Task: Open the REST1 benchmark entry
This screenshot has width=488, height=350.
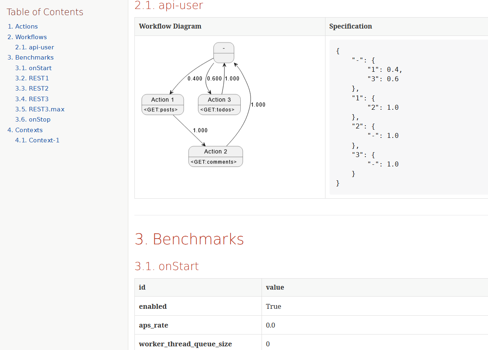Action: (x=32, y=78)
